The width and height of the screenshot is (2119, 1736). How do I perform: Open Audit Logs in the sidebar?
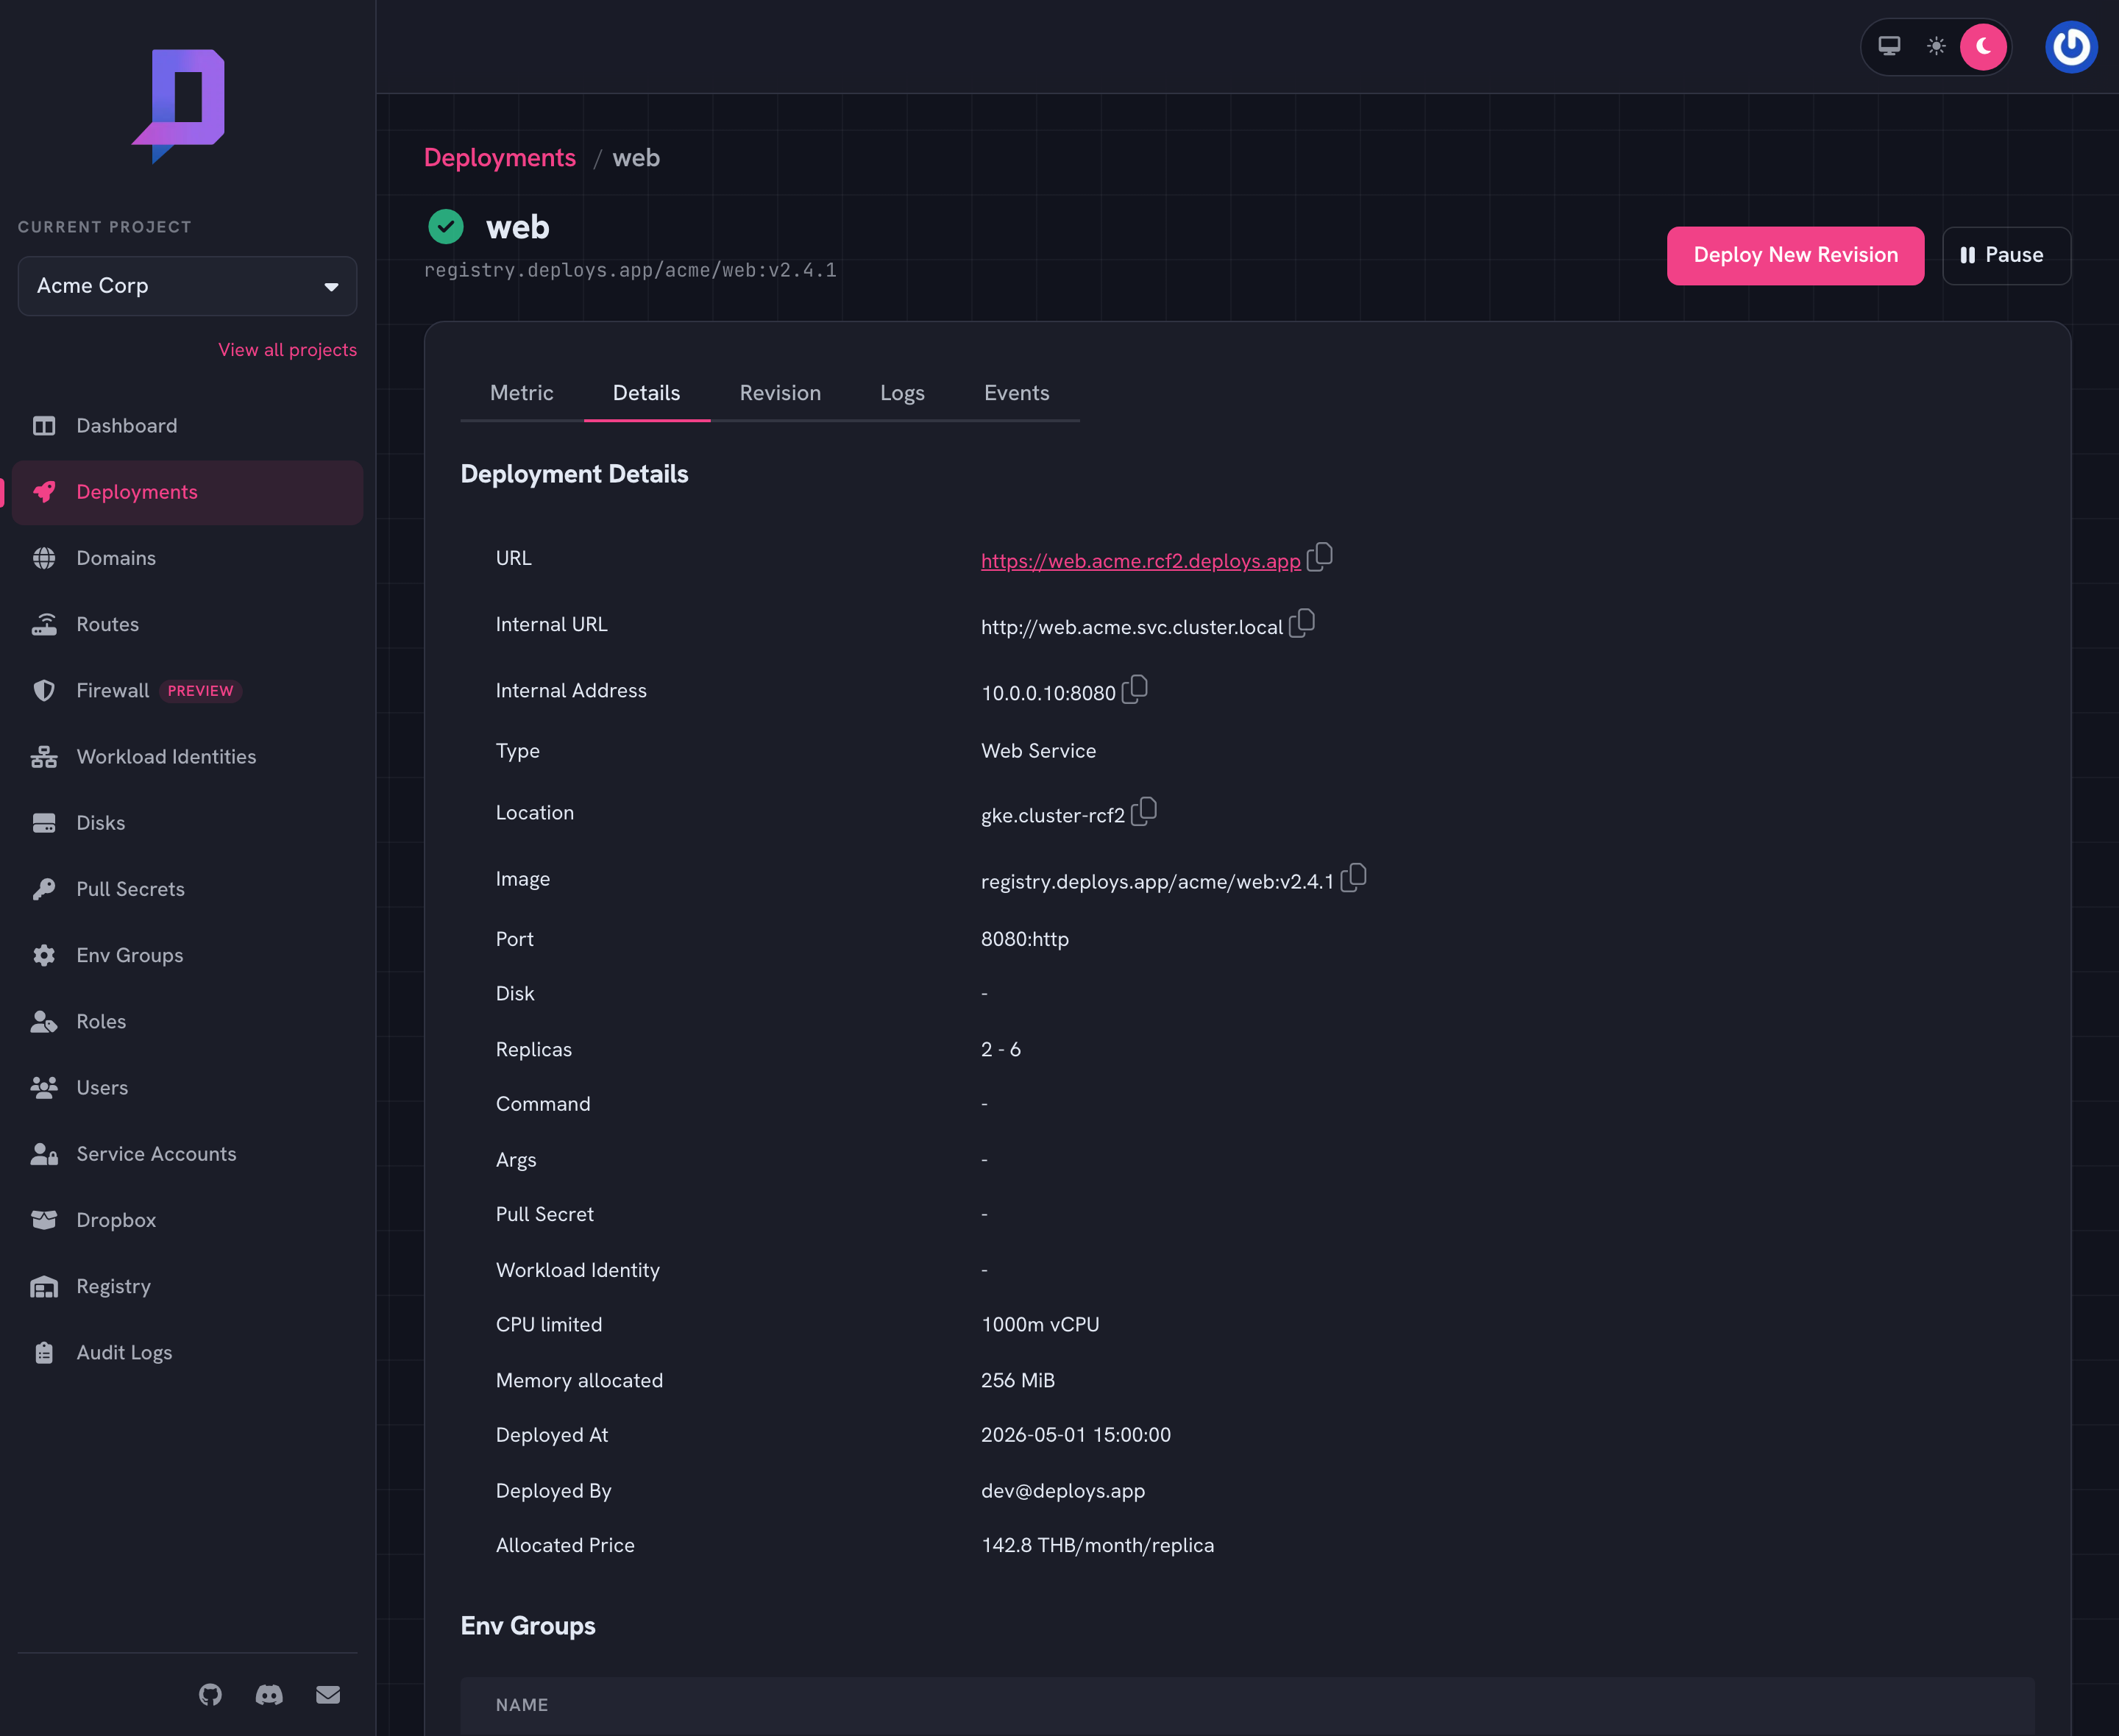[x=187, y=1352]
